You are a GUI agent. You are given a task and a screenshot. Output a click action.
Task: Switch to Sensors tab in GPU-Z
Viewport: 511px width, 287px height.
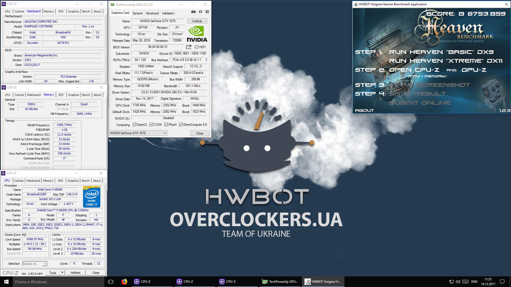coord(137,13)
